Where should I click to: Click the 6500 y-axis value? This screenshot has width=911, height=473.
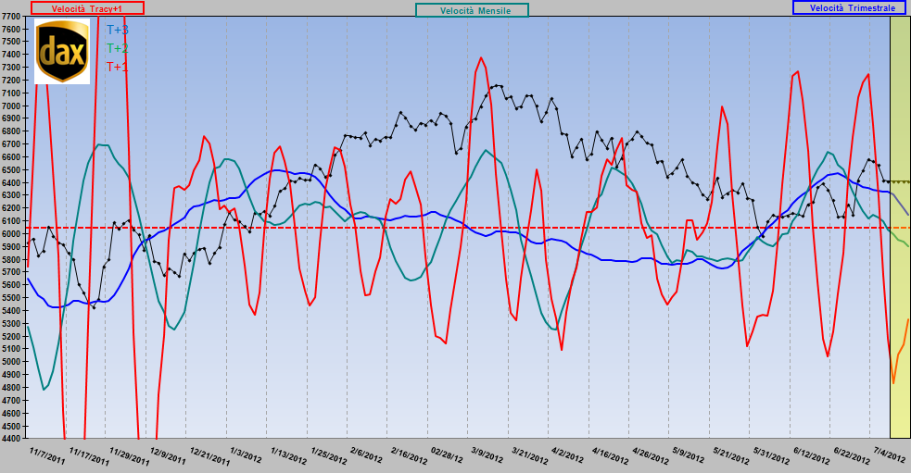[11, 170]
